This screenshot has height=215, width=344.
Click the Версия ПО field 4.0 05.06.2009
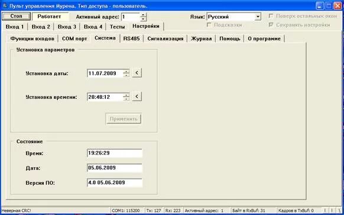point(115,182)
